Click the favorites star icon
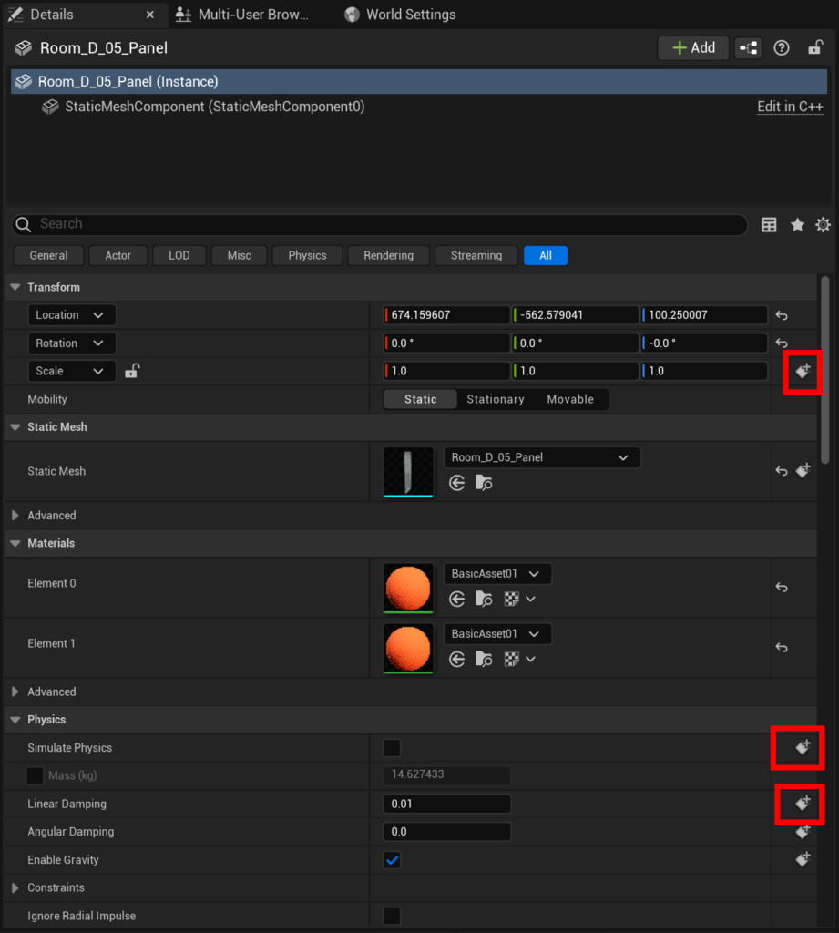 797,225
